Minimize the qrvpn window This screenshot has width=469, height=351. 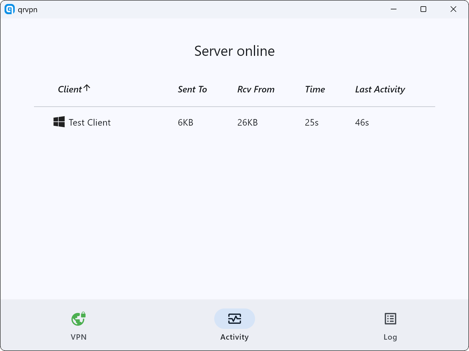point(393,9)
